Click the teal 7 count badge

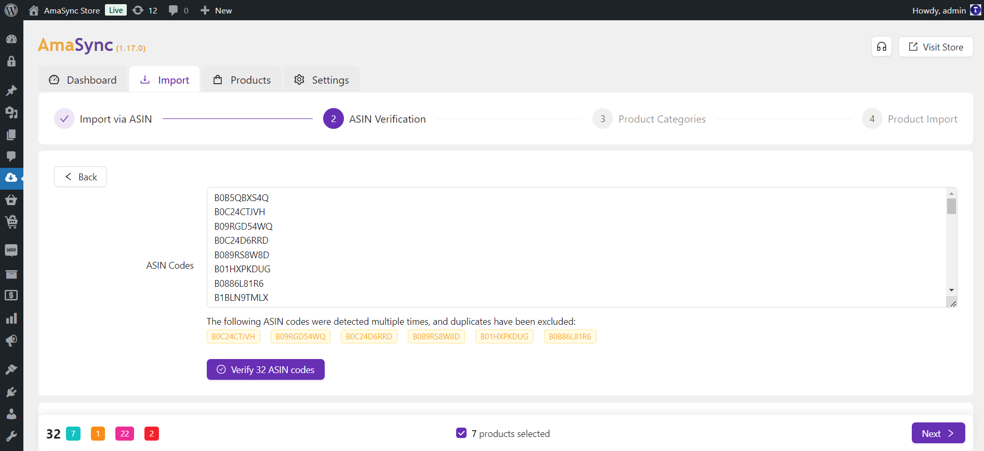point(73,433)
